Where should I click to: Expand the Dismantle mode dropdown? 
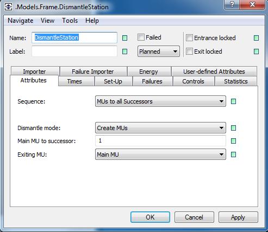click(160, 128)
